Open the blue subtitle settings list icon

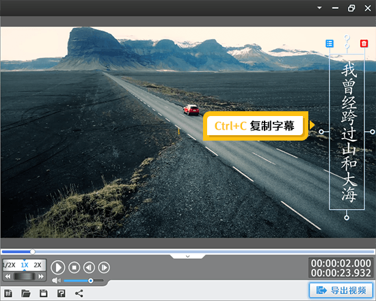[x=330, y=44]
